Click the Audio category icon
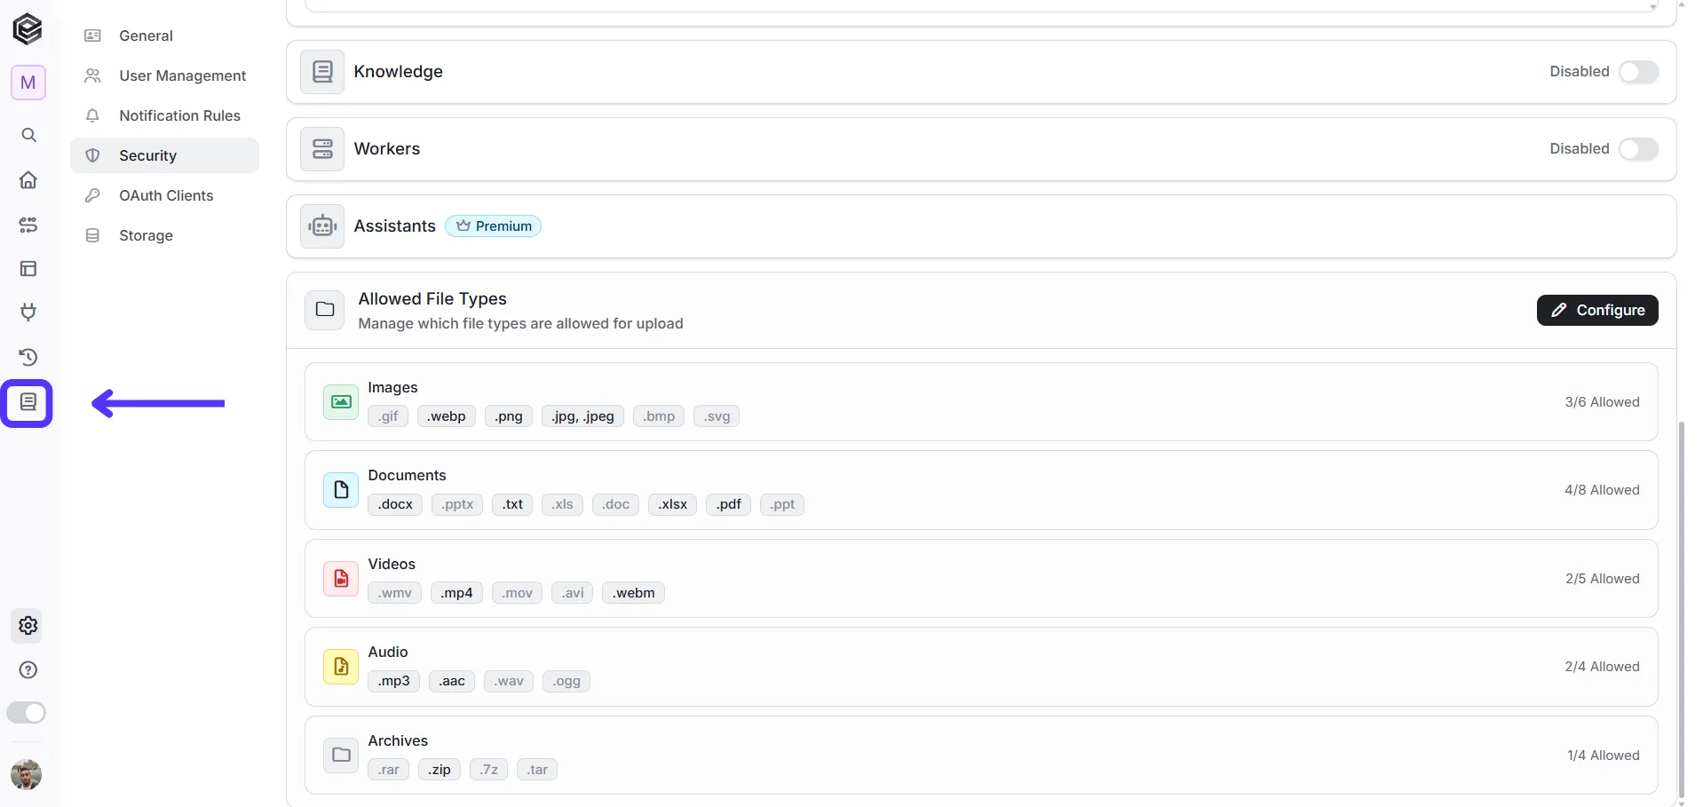Viewport: 1703px width, 807px height. 341,667
